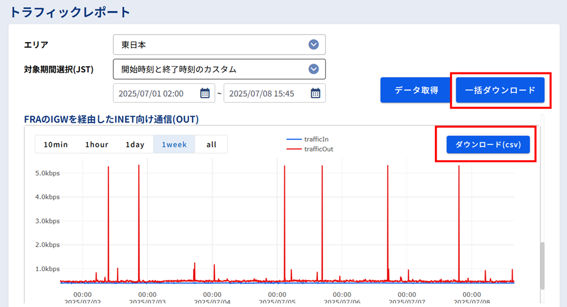
Task: Select the 1hour range tab
Action: tap(96, 145)
